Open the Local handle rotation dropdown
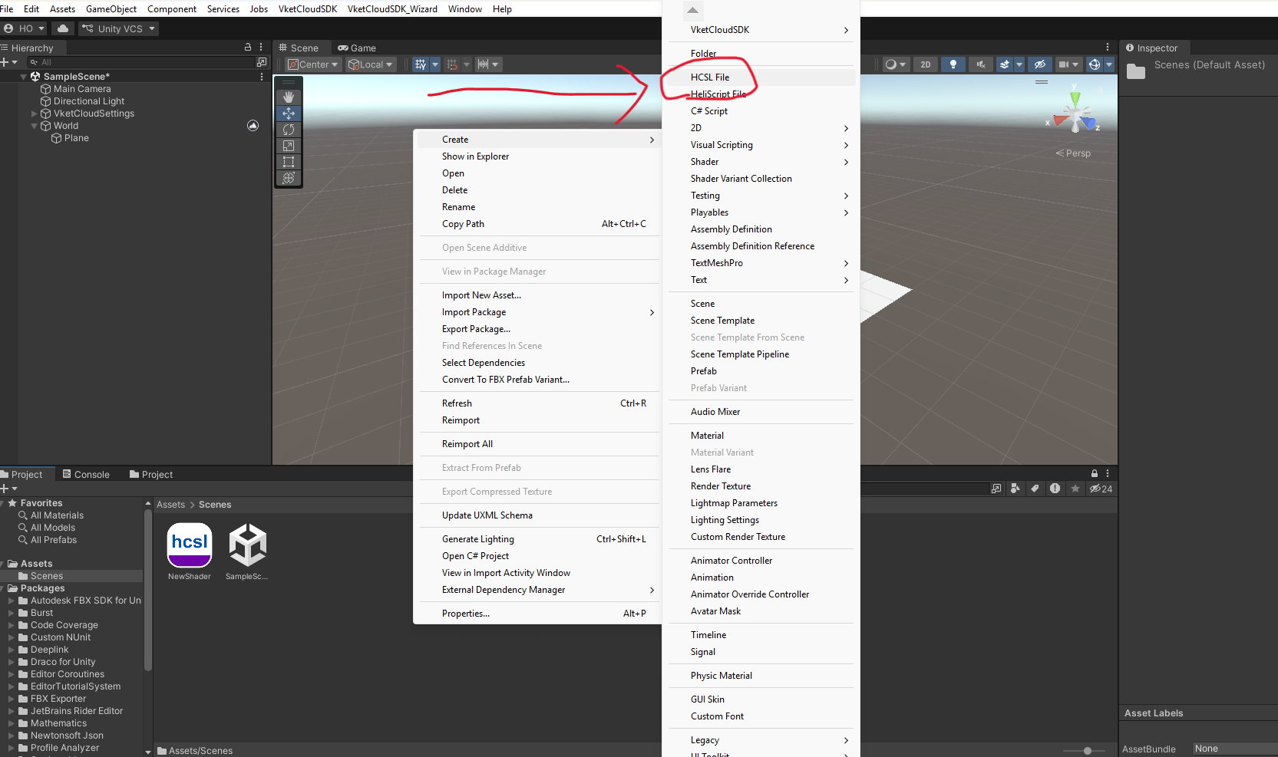The height and width of the screenshot is (757, 1278). pos(372,64)
